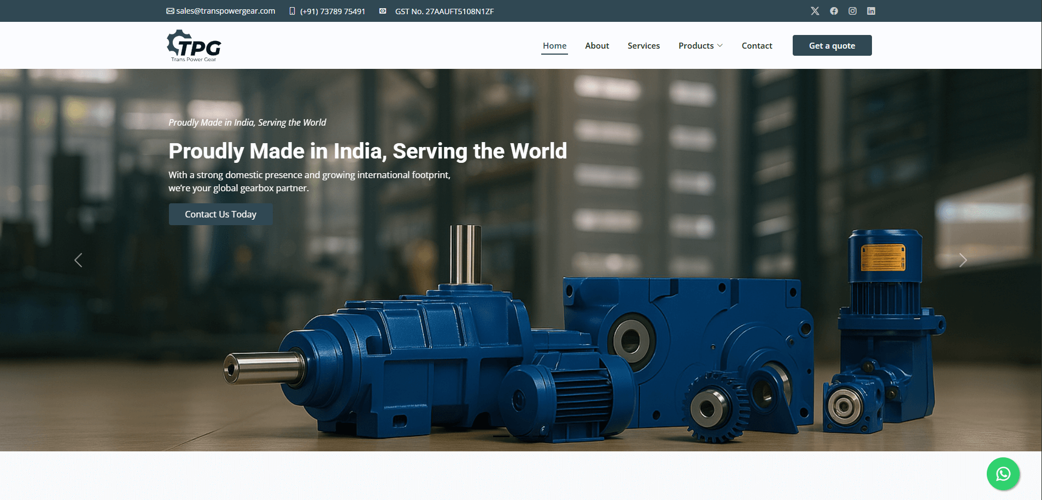Viewport: 1042px width, 500px height.
Task: Click the envelope email icon
Action: coord(170,11)
